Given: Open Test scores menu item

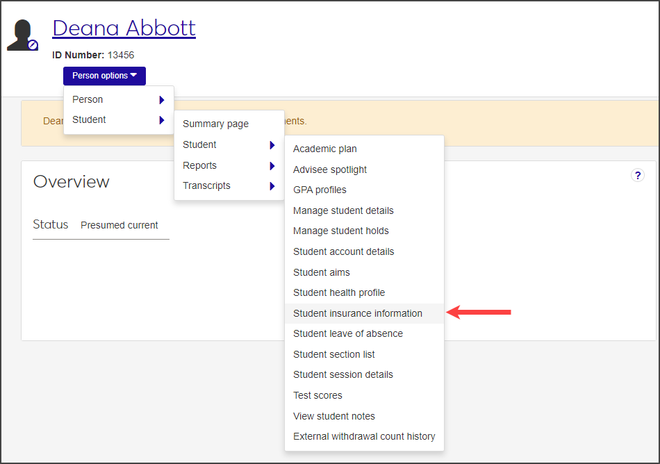Looking at the screenshot, I should [317, 395].
